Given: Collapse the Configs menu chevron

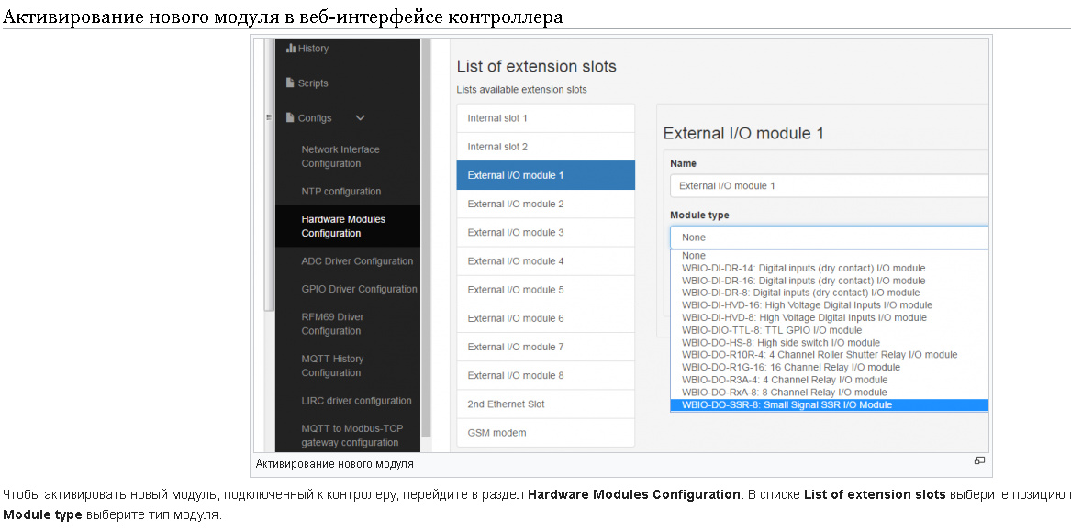Looking at the screenshot, I should tap(360, 118).
